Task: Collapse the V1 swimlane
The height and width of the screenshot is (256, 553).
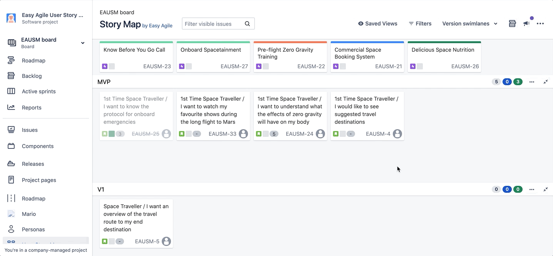Action: click(546, 189)
